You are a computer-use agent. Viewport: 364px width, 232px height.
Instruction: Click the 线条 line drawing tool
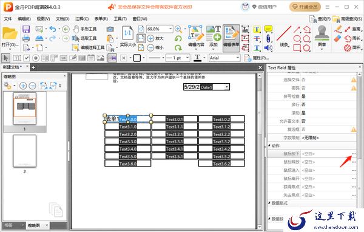tap(284, 36)
